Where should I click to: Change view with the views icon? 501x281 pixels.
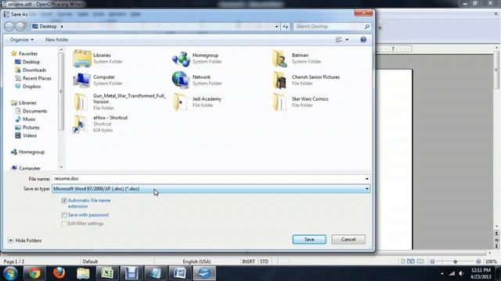(x=338, y=40)
